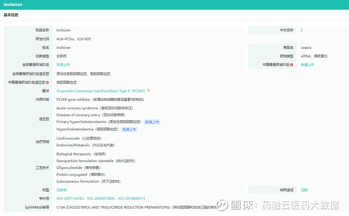This screenshot has width=349, height=216.
Task: Open patent WO-2009073809
Action: (101, 199)
